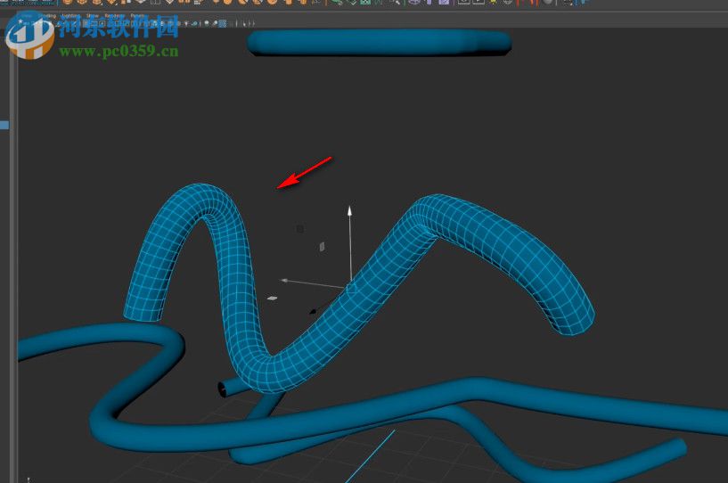Viewport: 728px width, 483px height.
Task: Open the Panels menu in viewport panel
Action: point(137,16)
